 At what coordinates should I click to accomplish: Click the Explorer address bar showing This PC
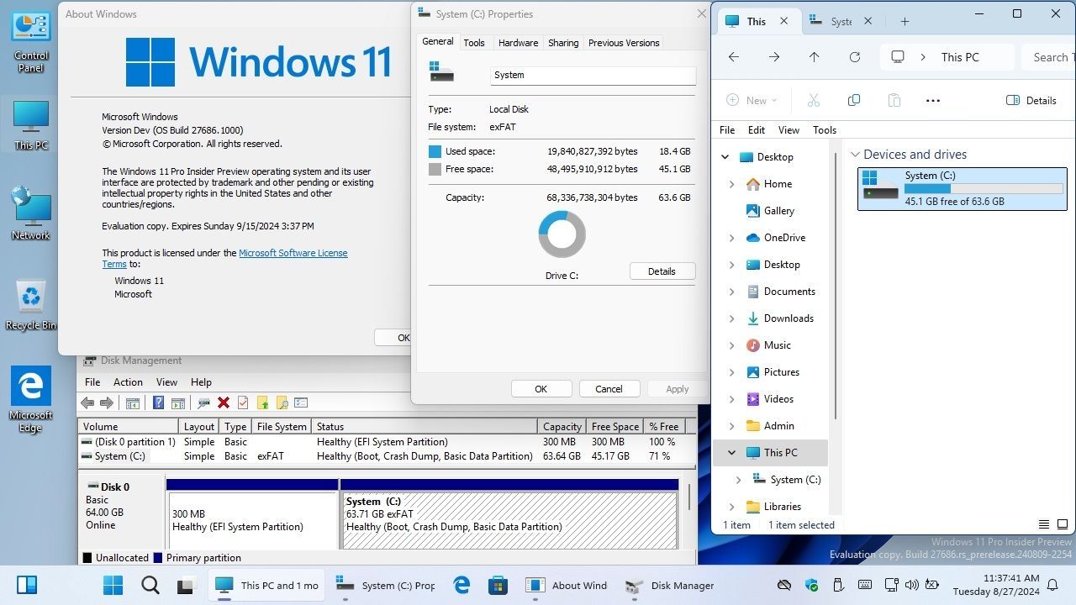(x=946, y=57)
